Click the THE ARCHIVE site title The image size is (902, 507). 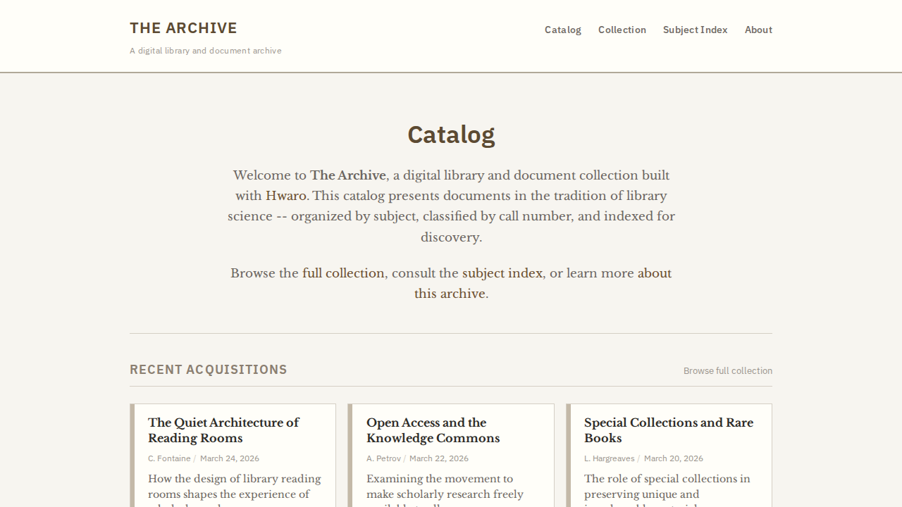coord(183,28)
